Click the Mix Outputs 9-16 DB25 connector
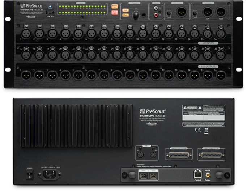This screenshot has width=247, height=191. tap(179, 155)
